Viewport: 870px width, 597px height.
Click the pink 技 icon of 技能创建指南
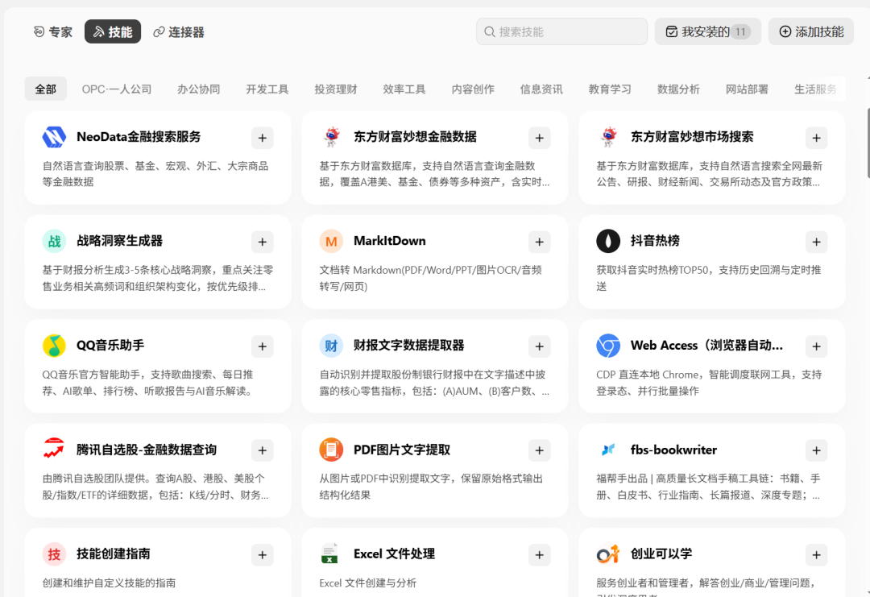(54, 553)
